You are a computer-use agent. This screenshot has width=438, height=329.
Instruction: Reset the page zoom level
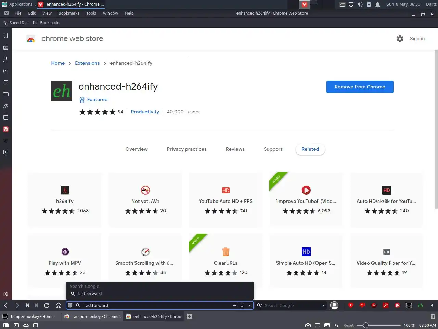point(349,325)
